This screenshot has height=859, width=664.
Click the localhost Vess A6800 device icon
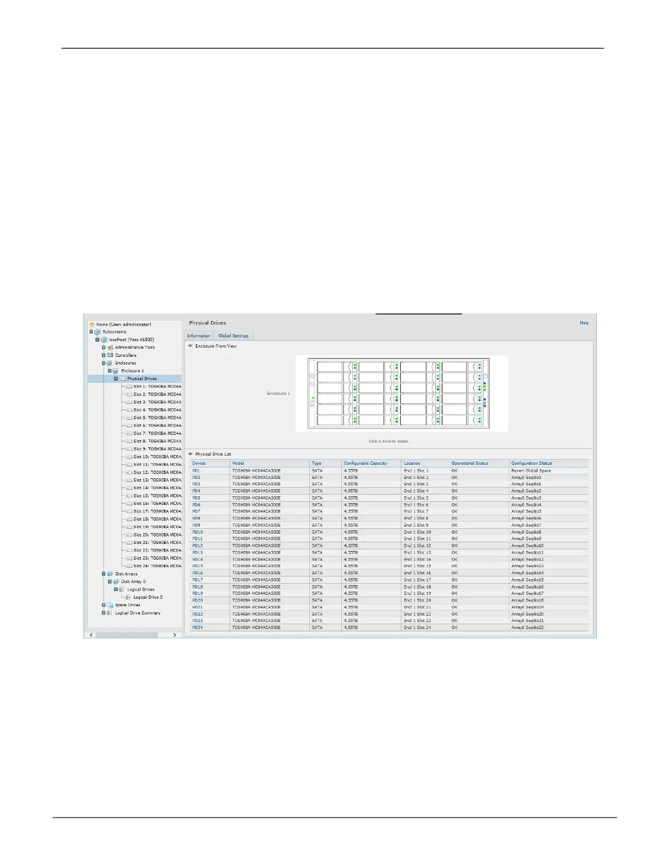point(104,339)
